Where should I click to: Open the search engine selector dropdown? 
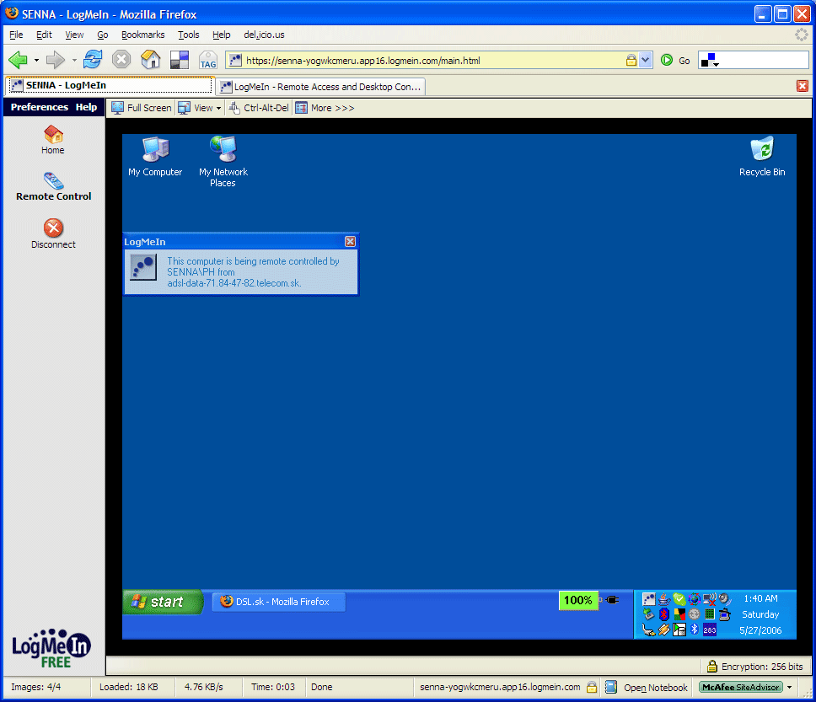(711, 61)
